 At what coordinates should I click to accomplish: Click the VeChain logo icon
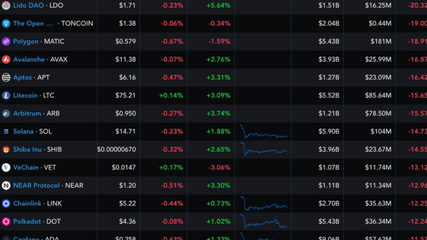tap(6, 168)
